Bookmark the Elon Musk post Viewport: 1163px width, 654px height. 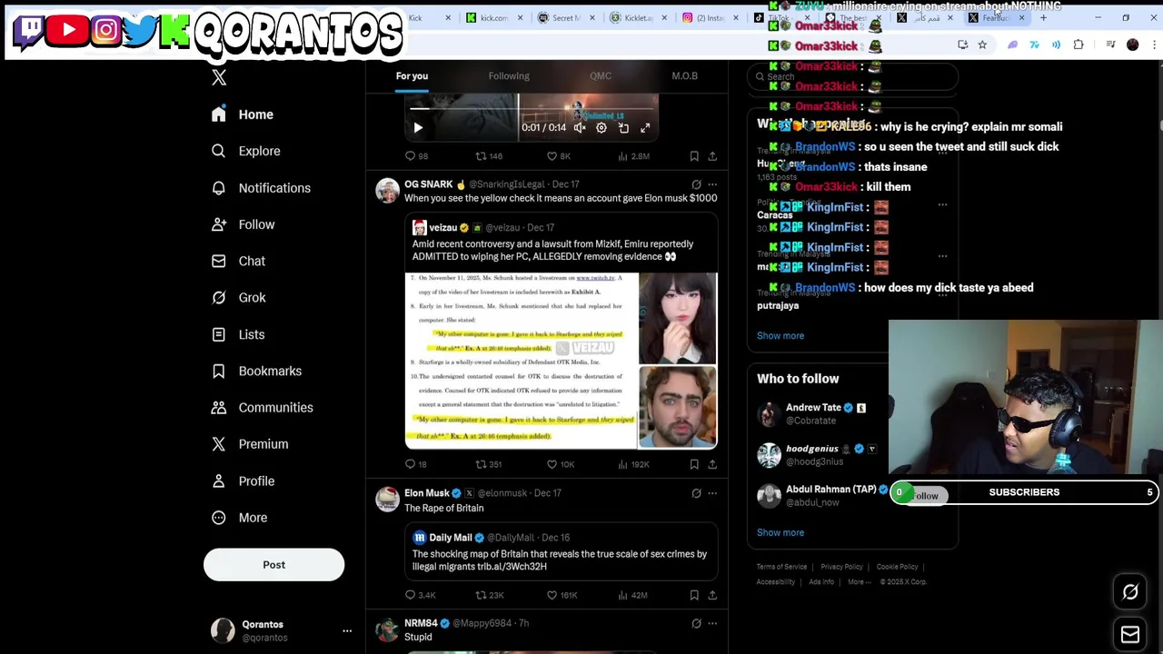(694, 595)
